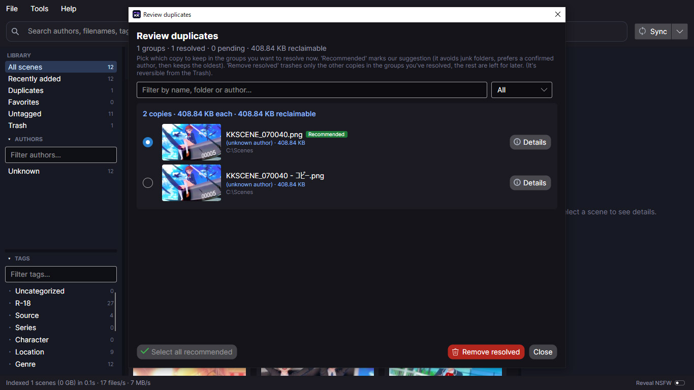Show Untagged scenes

(61, 114)
